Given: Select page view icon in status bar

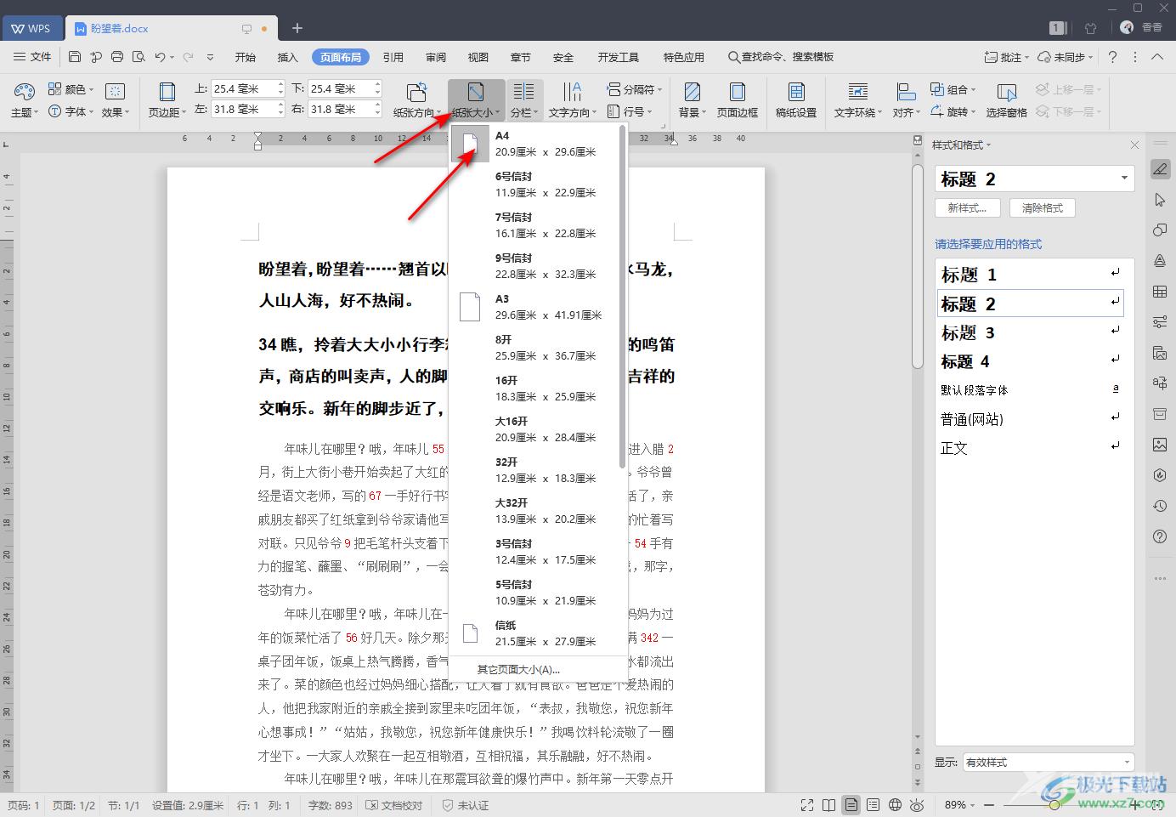Looking at the screenshot, I should (x=851, y=805).
